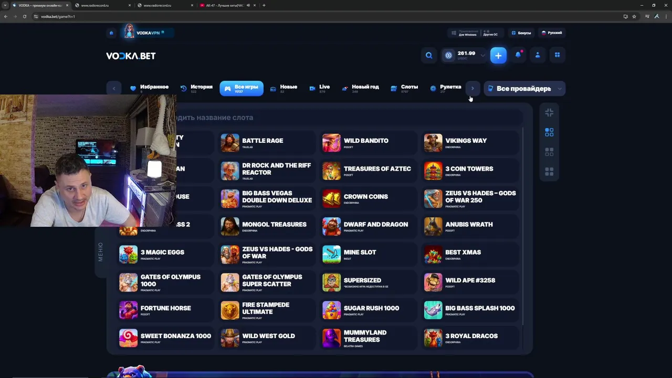672x378 pixels.
Task: Open the Crown Coins game
Action: pyautogui.click(x=368, y=198)
